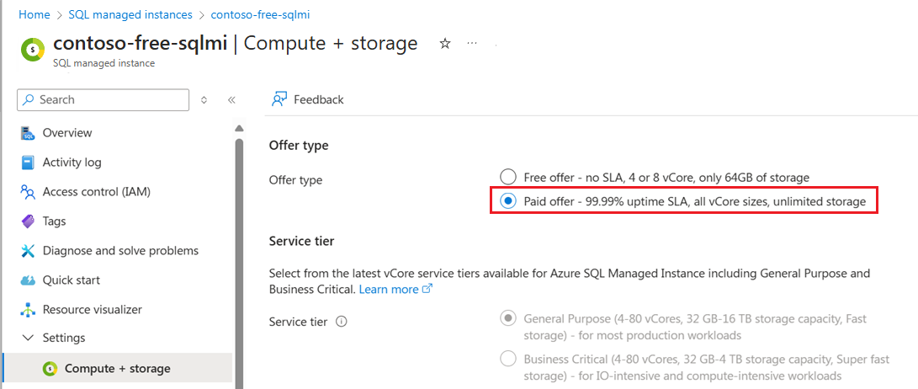Image resolution: width=918 pixels, height=389 pixels.
Task: Open Diagnose and solve problems icon
Action: (x=28, y=251)
